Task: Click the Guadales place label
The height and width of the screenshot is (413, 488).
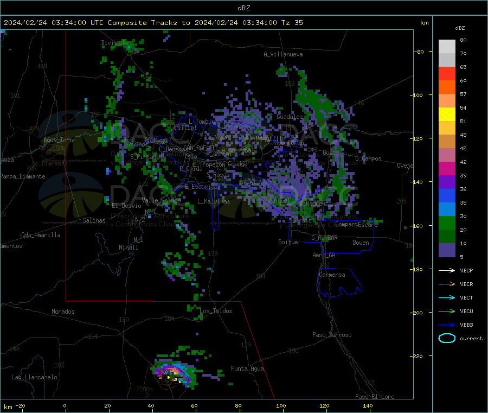Action: [290, 117]
